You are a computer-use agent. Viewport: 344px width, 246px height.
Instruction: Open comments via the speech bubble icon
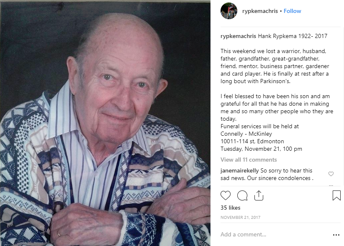click(x=242, y=195)
